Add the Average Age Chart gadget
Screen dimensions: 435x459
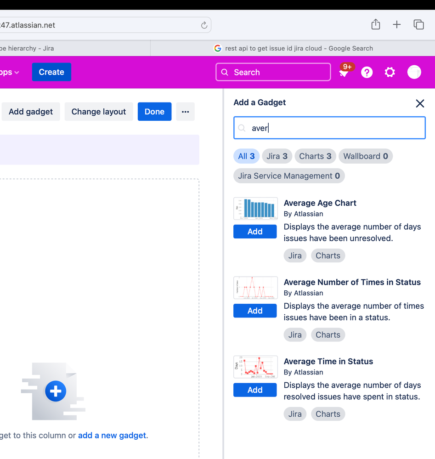(255, 232)
